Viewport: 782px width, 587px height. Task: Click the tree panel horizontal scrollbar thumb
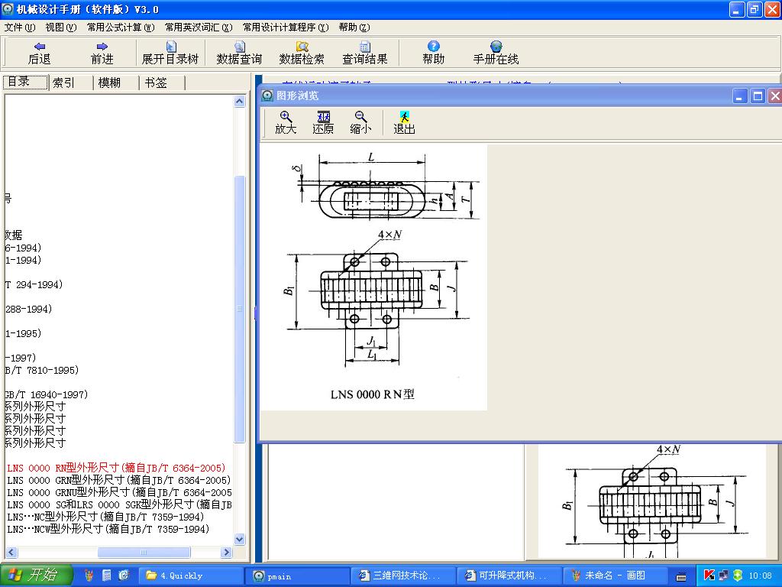[144, 552]
